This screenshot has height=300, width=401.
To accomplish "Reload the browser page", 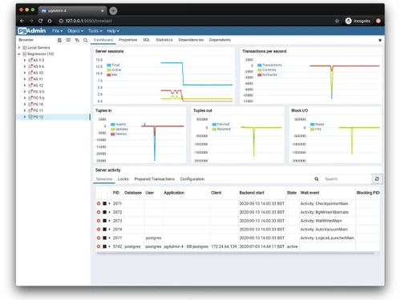I will pos(40,21).
